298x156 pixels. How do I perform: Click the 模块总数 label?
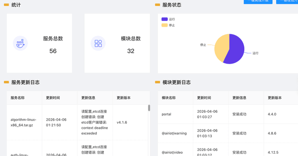[131, 39]
